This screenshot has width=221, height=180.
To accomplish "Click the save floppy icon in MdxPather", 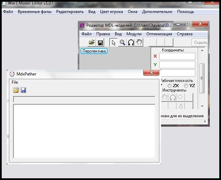I will pos(23,90).
